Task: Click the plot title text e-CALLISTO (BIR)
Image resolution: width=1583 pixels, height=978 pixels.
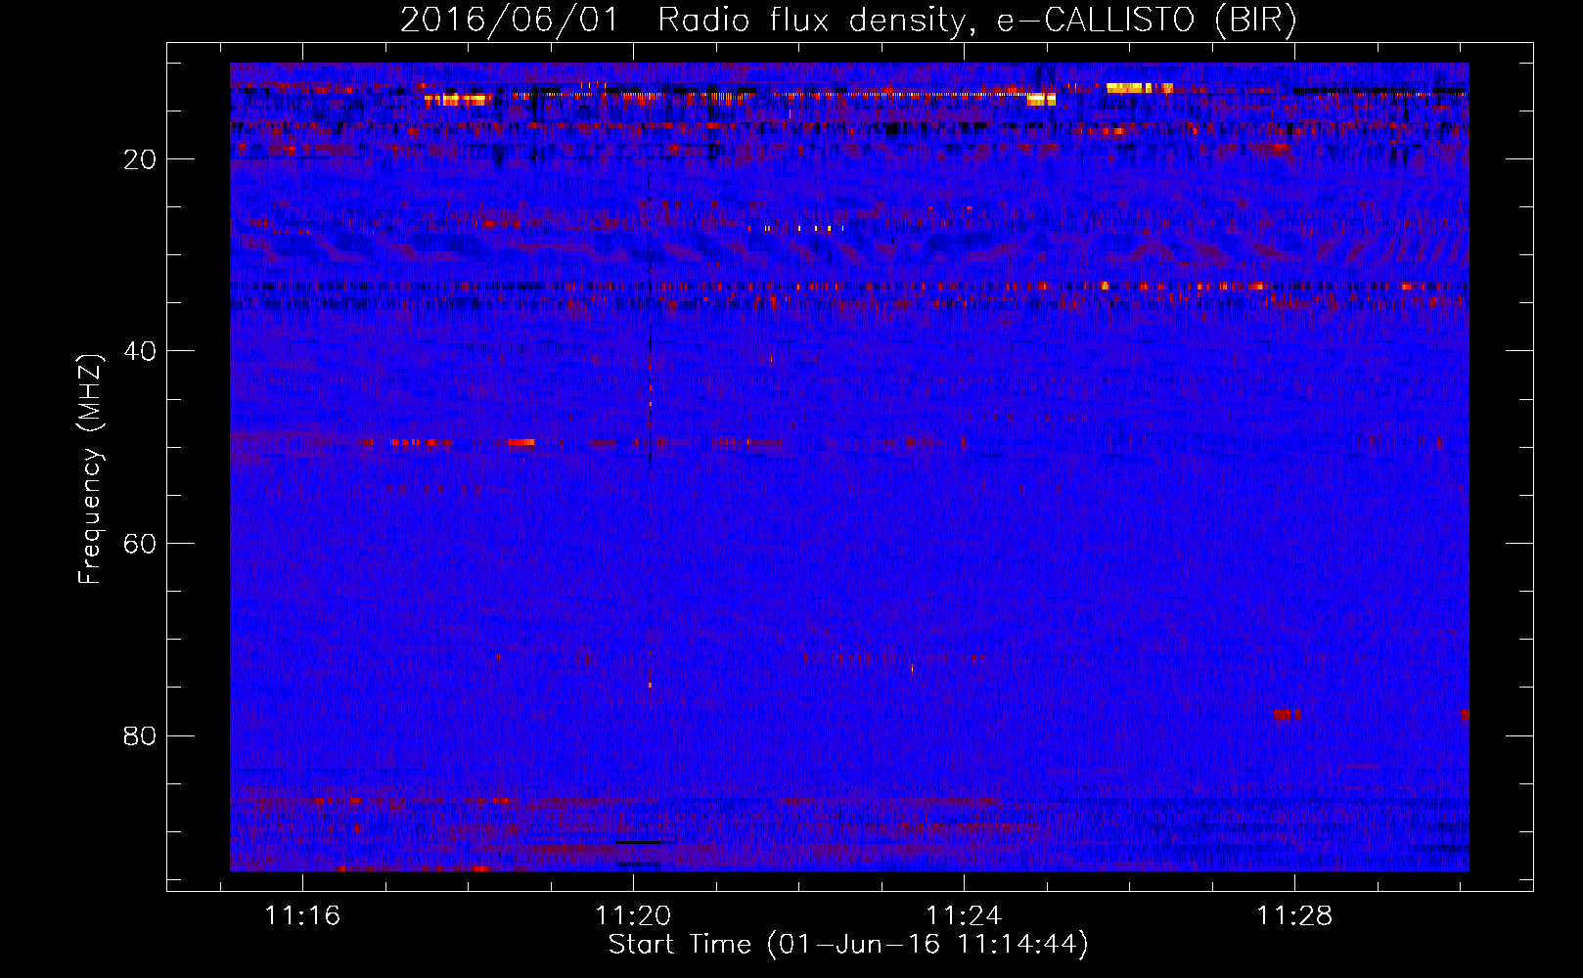Action: pos(1146,21)
